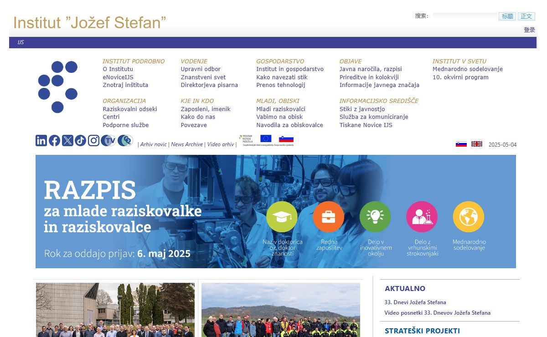547x337 pixels.
Task: Open the Zaposleni, imenik link
Action: click(206, 109)
